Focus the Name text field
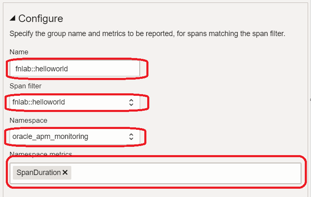The image size is (311, 197). click(75, 69)
